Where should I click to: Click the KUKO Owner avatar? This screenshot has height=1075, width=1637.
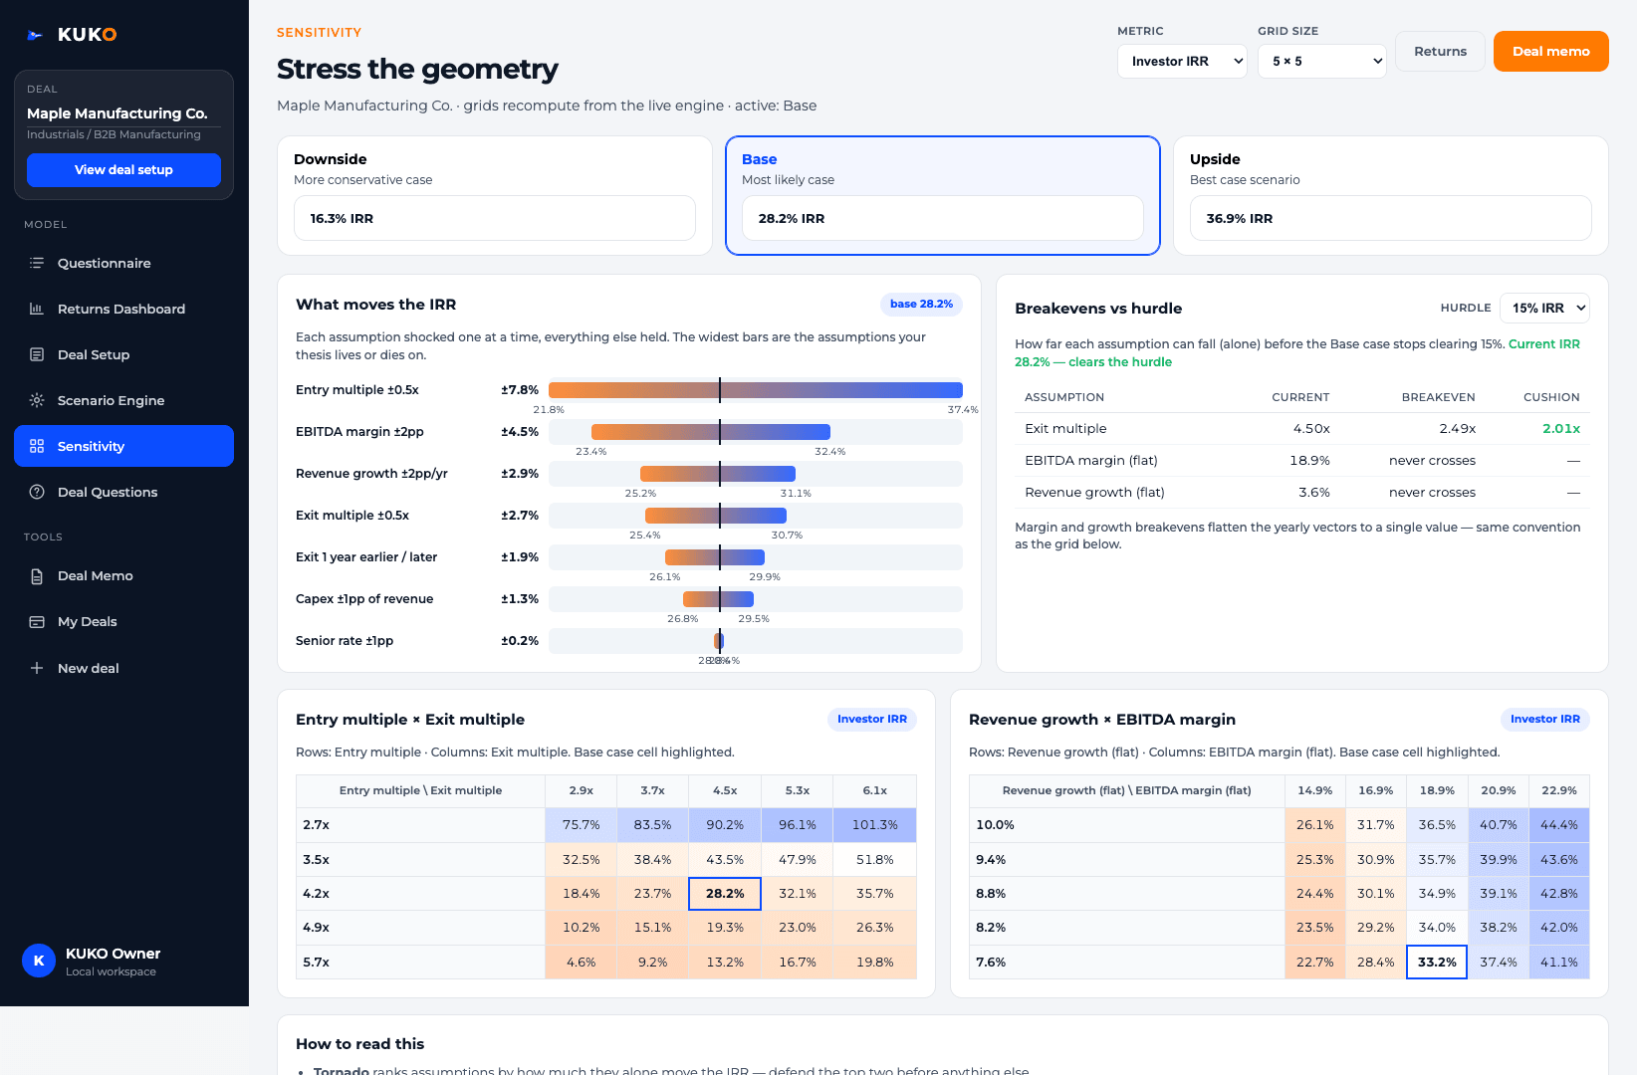[39, 961]
